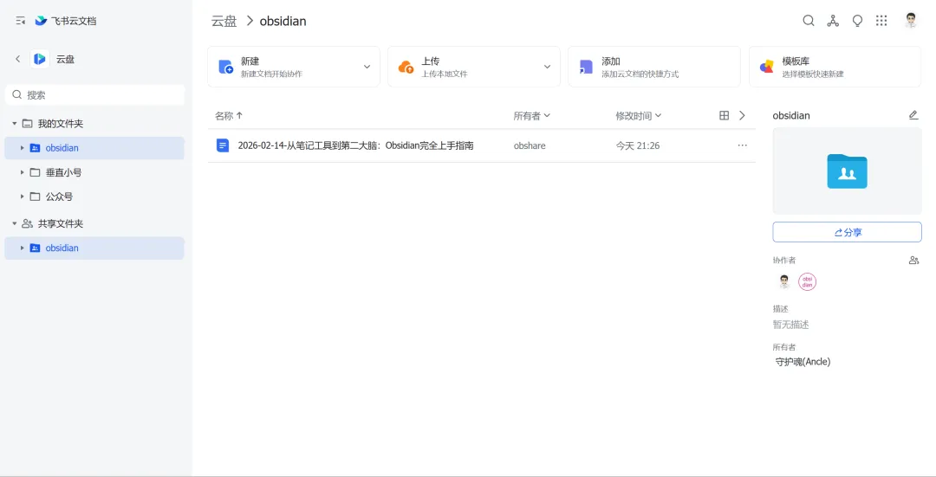Click the search field in the sidebar

pyautogui.click(x=95, y=95)
